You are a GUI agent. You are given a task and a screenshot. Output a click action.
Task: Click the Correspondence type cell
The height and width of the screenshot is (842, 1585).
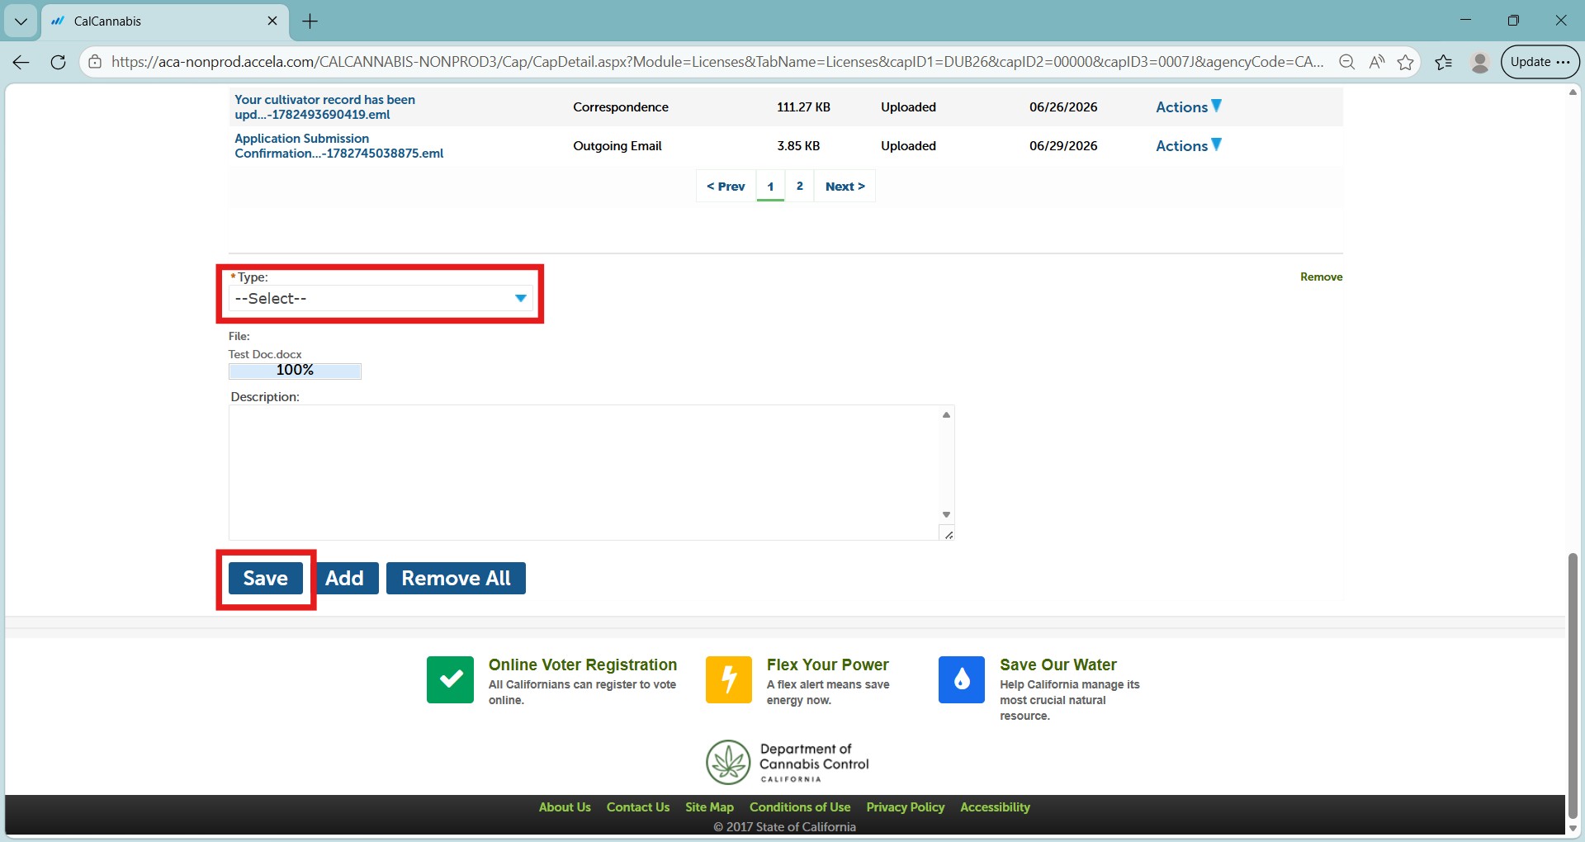tap(621, 106)
